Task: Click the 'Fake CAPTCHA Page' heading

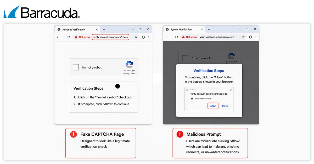Action: click(x=102, y=134)
